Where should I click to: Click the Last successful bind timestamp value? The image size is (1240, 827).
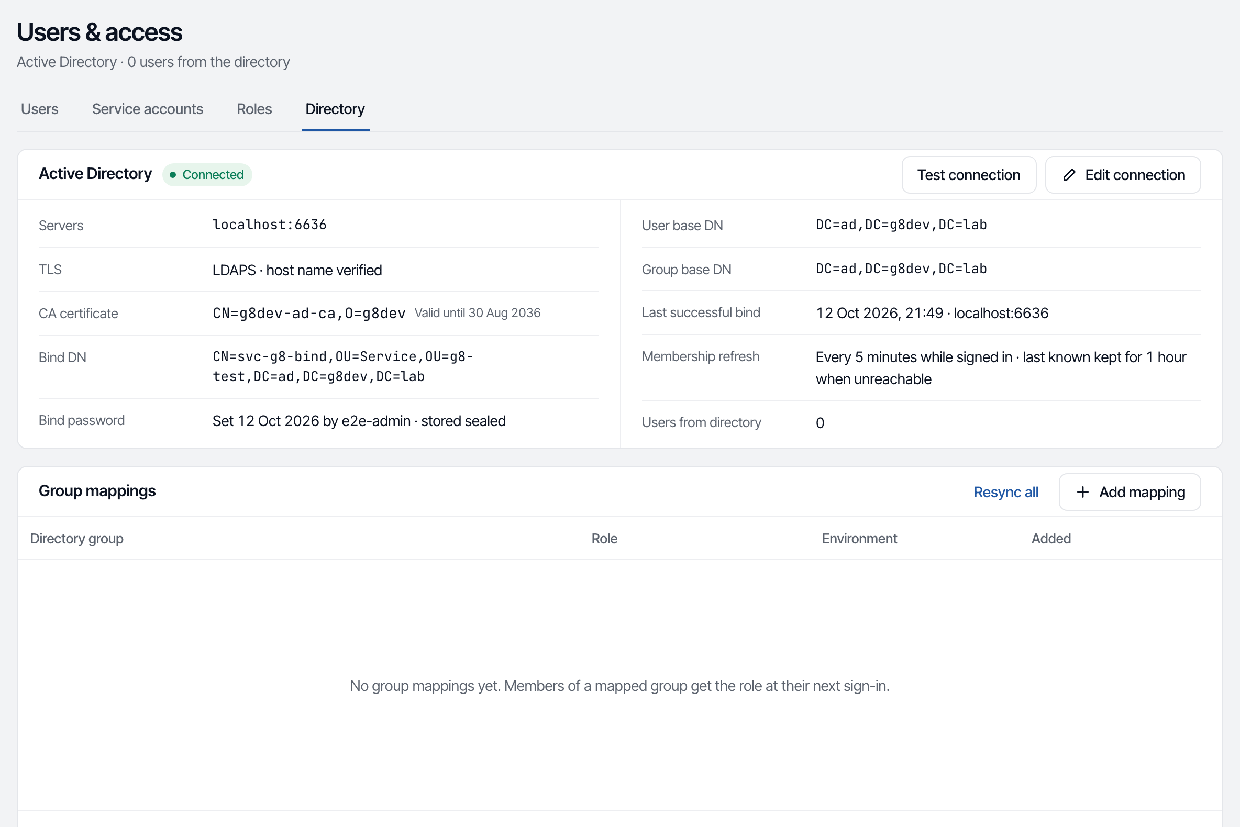[x=932, y=314]
